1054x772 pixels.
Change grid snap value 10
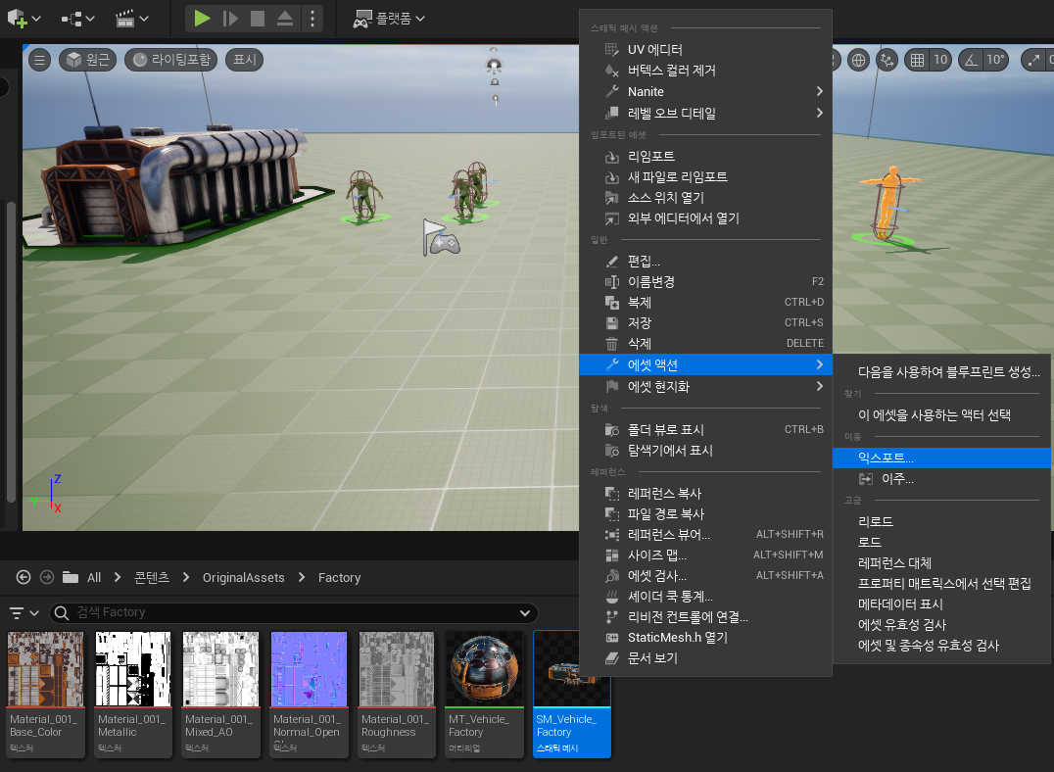tap(940, 60)
